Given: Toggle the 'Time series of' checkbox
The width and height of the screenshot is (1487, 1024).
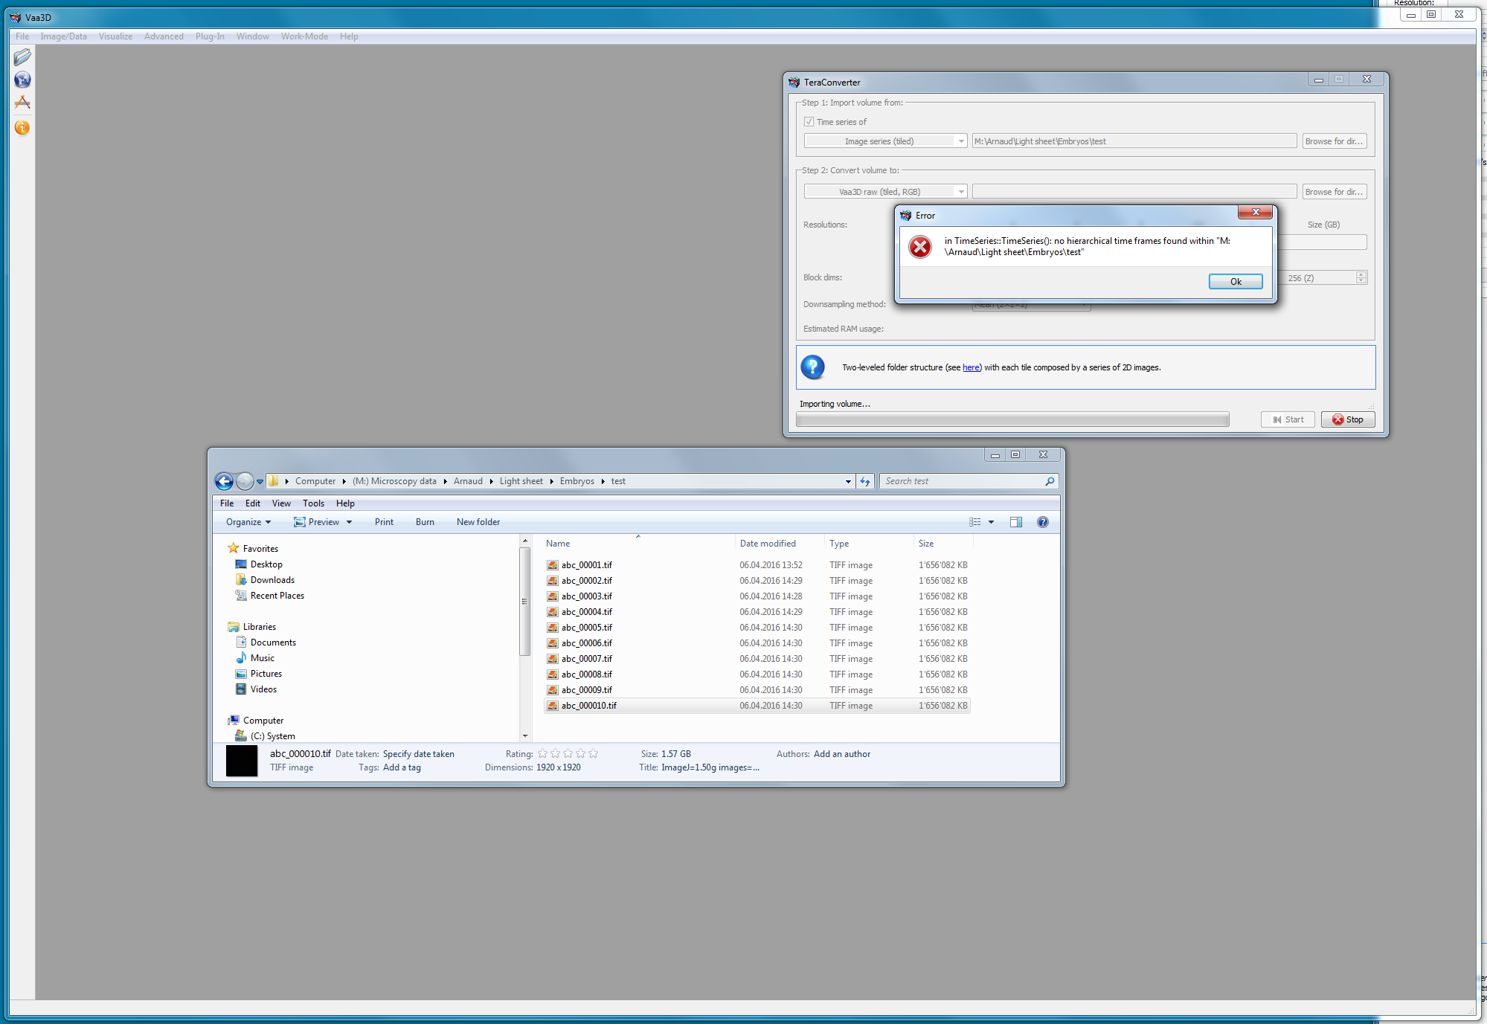Looking at the screenshot, I should 809,122.
